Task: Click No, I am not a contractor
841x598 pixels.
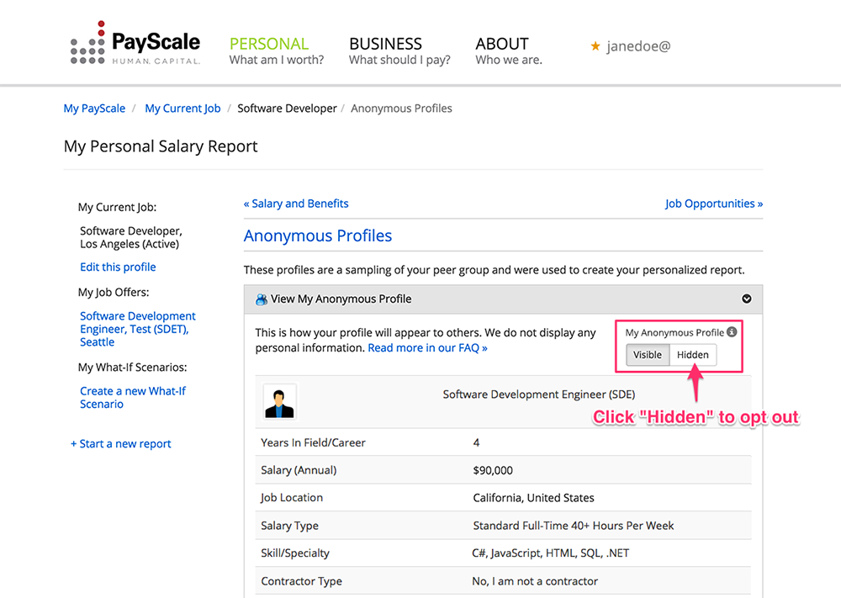Action: pos(535,581)
